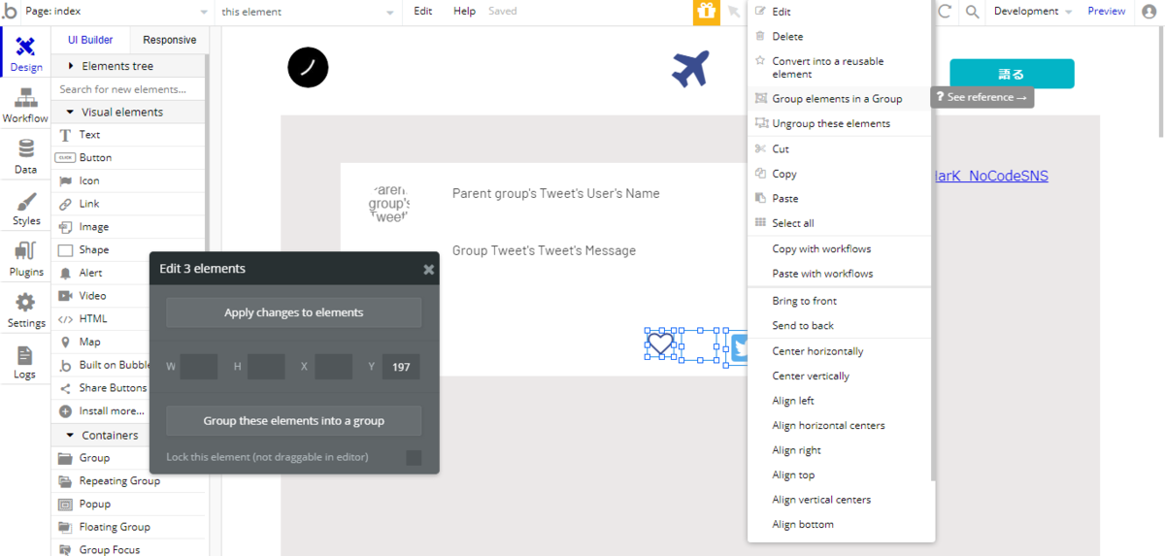
Task: Switch to the Responsive tab
Action: pyautogui.click(x=169, y=40)
